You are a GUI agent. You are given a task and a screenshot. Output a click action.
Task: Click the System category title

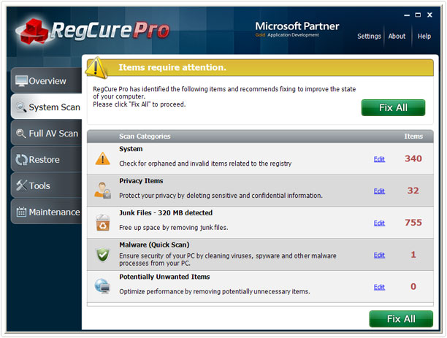tap(131, 149)
